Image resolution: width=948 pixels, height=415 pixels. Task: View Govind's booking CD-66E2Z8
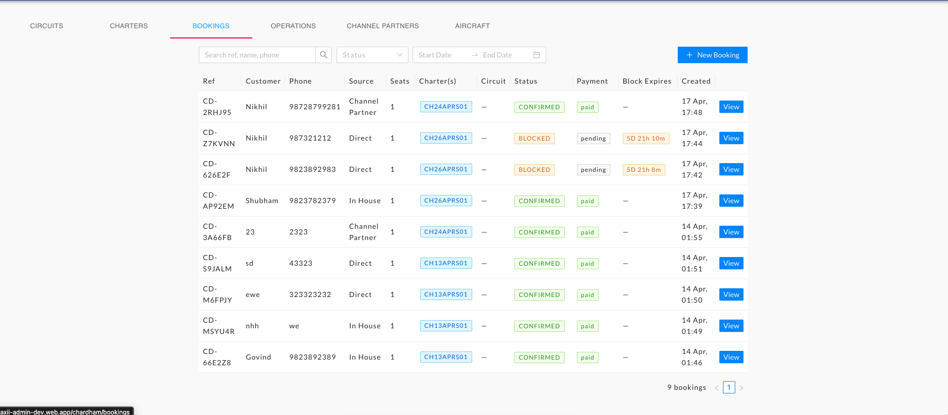coord(731,357)
